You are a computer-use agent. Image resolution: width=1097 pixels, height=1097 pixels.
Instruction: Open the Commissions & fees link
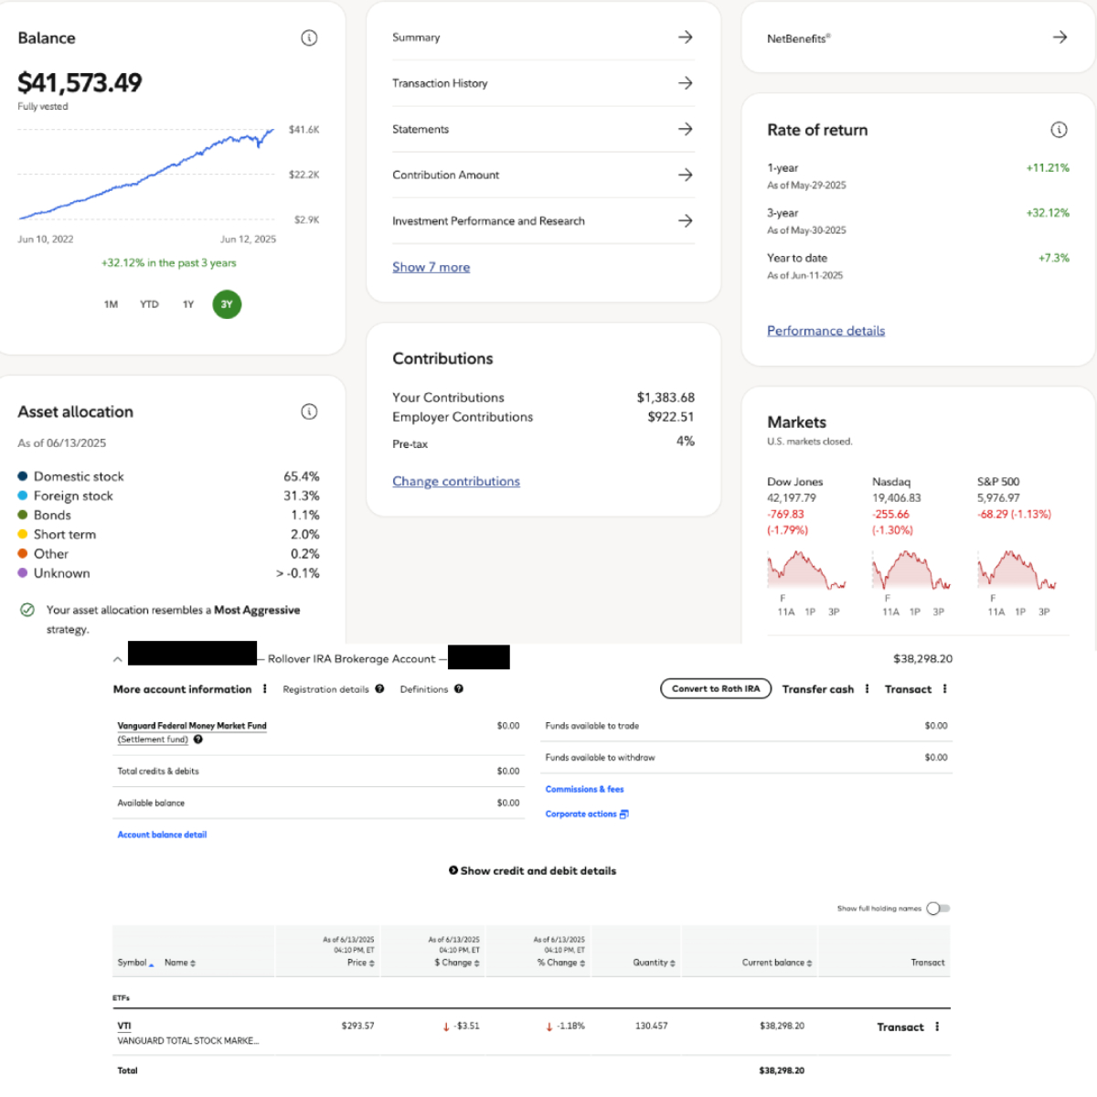(x=584, y=789)
